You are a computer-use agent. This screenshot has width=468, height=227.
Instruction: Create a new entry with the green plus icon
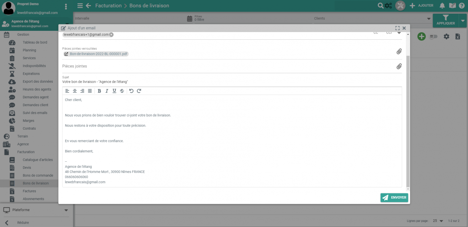421,36
